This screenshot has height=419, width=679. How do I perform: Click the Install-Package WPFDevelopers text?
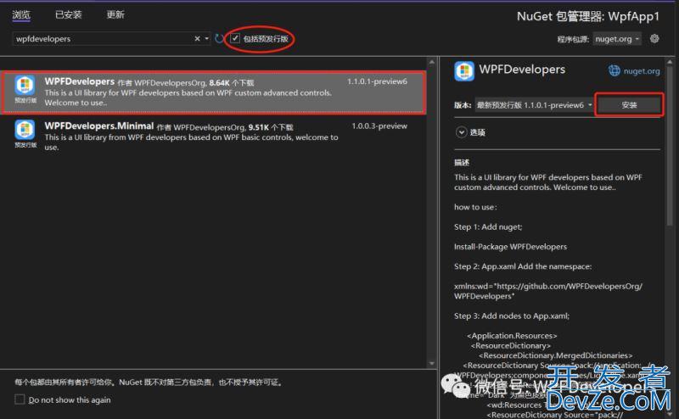coord(510,247)
